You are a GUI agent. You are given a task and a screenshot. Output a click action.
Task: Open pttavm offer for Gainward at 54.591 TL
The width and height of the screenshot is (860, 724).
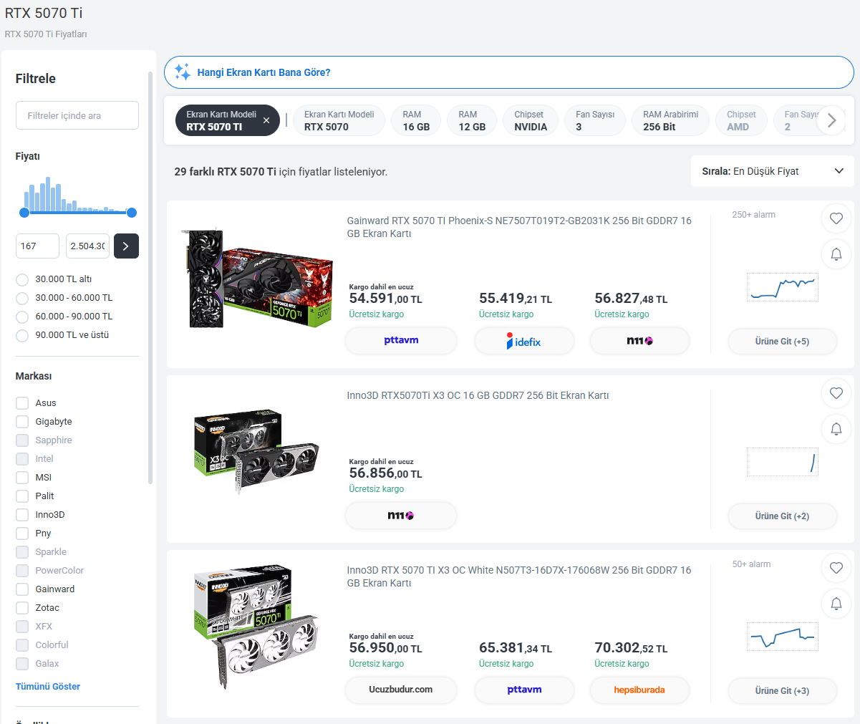401,341
